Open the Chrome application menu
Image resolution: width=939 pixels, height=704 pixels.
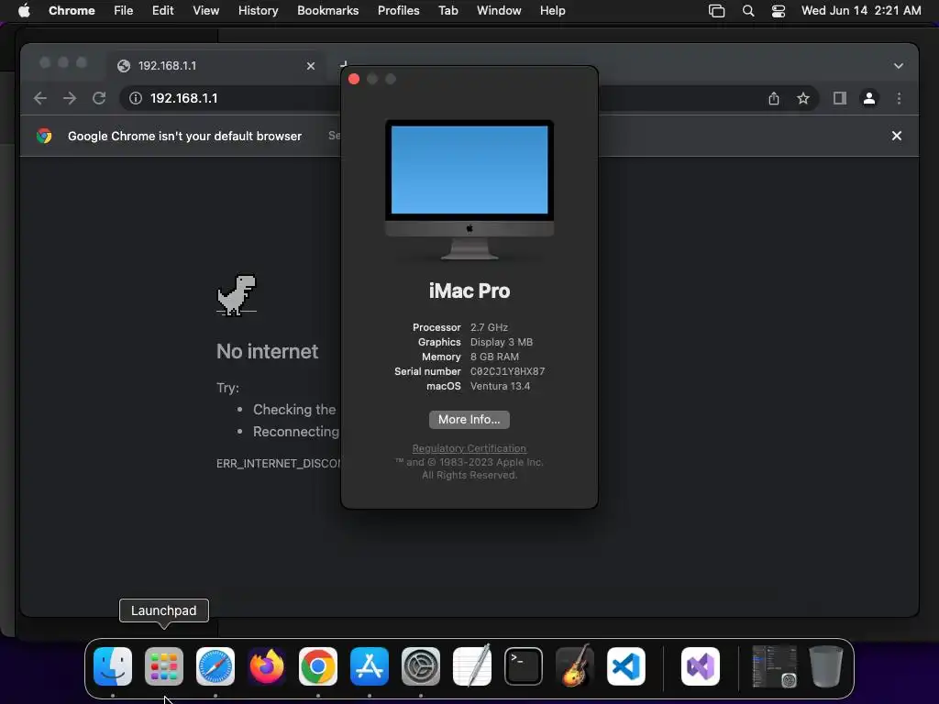[x=72, y=11]
